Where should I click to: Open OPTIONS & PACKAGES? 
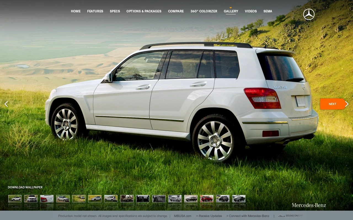point(144,11)
